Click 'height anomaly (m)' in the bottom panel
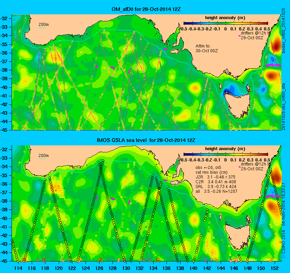The height and width of the screenshot is (273, 290). (x=225, y=149)
